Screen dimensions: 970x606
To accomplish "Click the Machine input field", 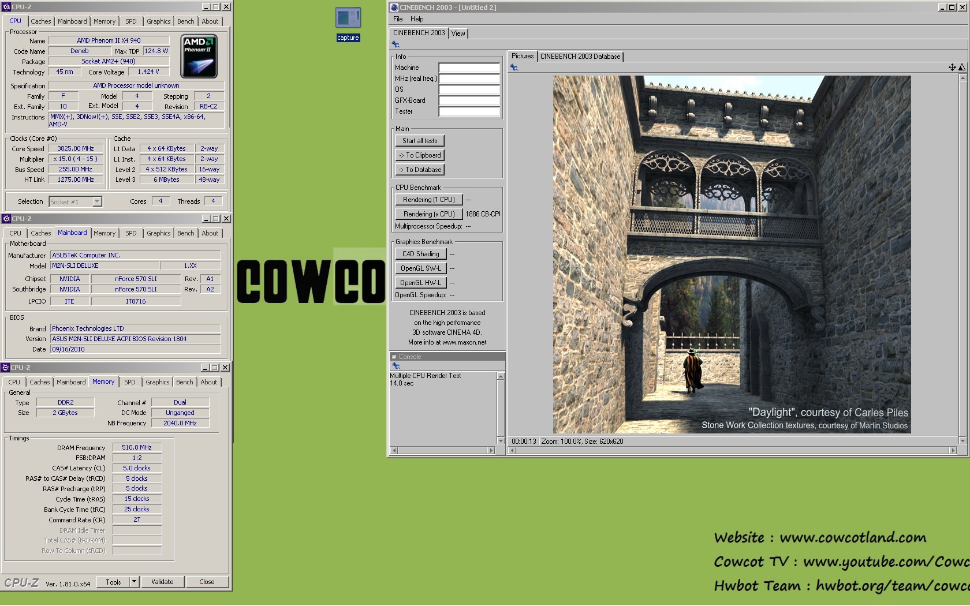I will coord(469,68).
